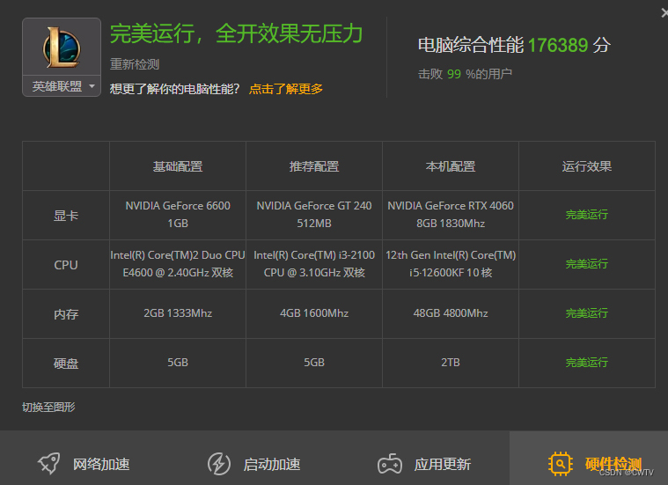Click the 48GB 4800Mhz memory cell
The height and width of the screenshot is (485, 668).
pos(451,313)
